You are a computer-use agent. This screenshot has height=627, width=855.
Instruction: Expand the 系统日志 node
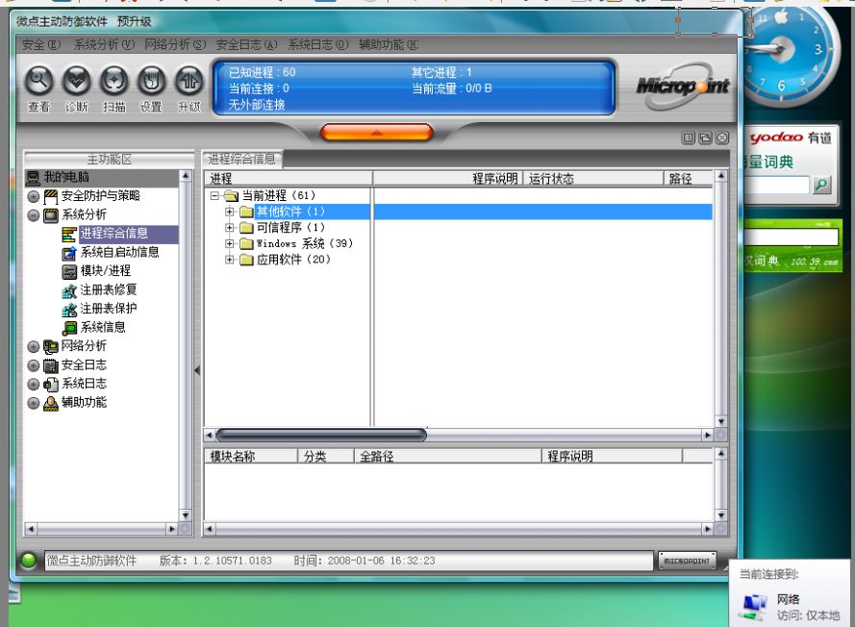(x=34, y=385)
